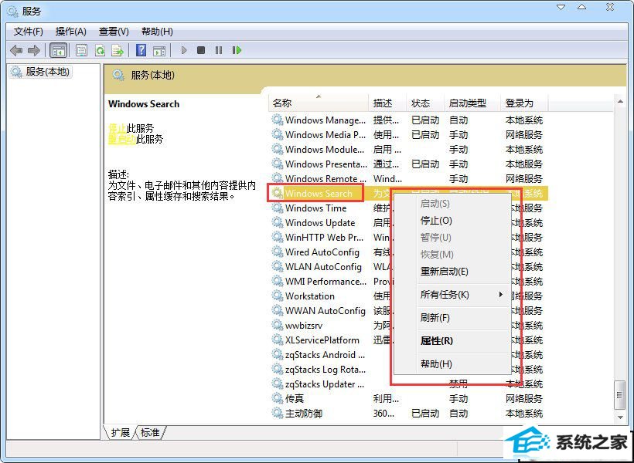Sort by the 描述 column header
Screen dimensions: 634x463
[387, 103]
